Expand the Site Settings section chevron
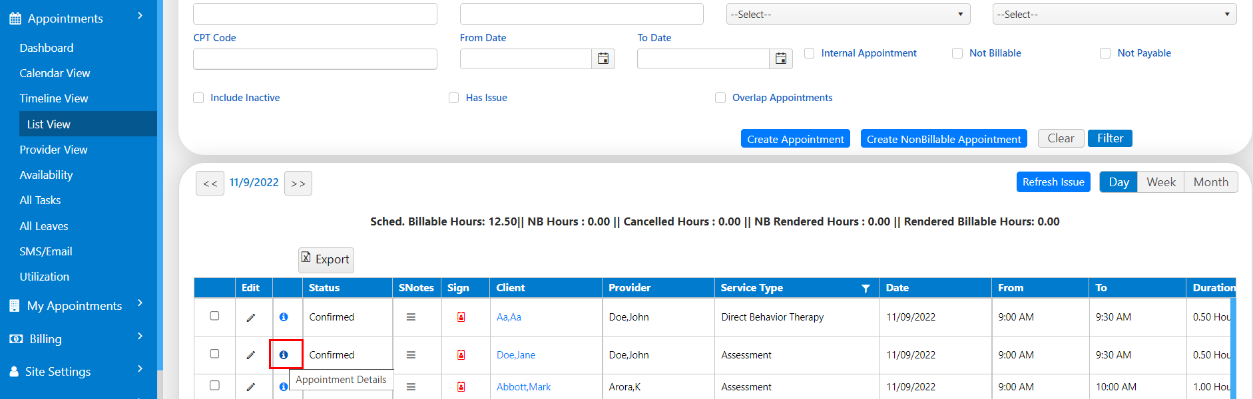The height and width of the screenshot is (399, 1253). pos(140,369)
